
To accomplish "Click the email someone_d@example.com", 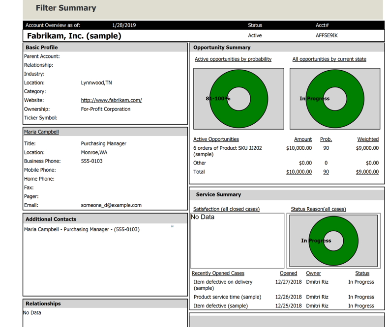I will (x=111, y=205).
